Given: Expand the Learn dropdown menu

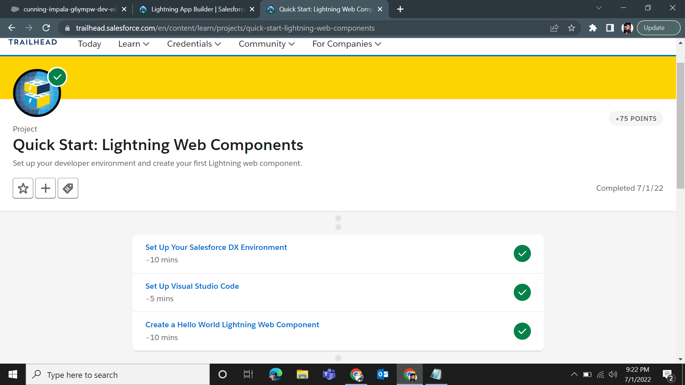Looking at the screenshot, I should 134,44.
